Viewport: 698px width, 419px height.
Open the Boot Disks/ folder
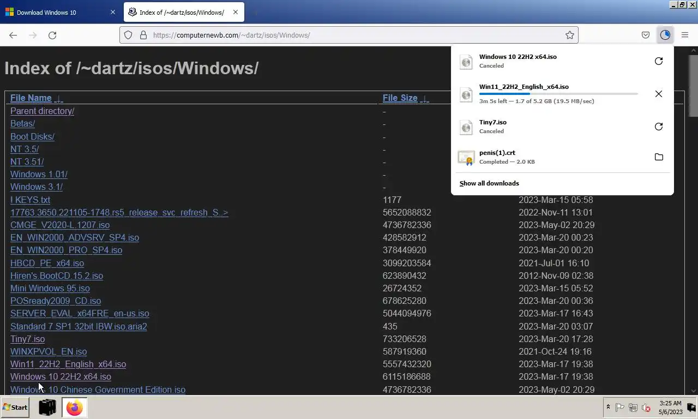(x=32, y=136)
